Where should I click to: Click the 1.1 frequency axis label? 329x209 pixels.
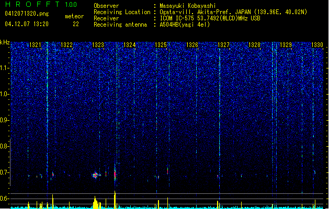pyautogui.click(x=5, y=68)
